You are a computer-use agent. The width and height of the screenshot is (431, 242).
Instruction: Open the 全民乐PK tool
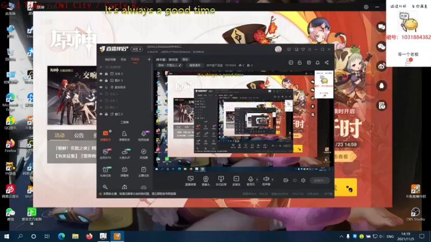[x=106, y=154]
